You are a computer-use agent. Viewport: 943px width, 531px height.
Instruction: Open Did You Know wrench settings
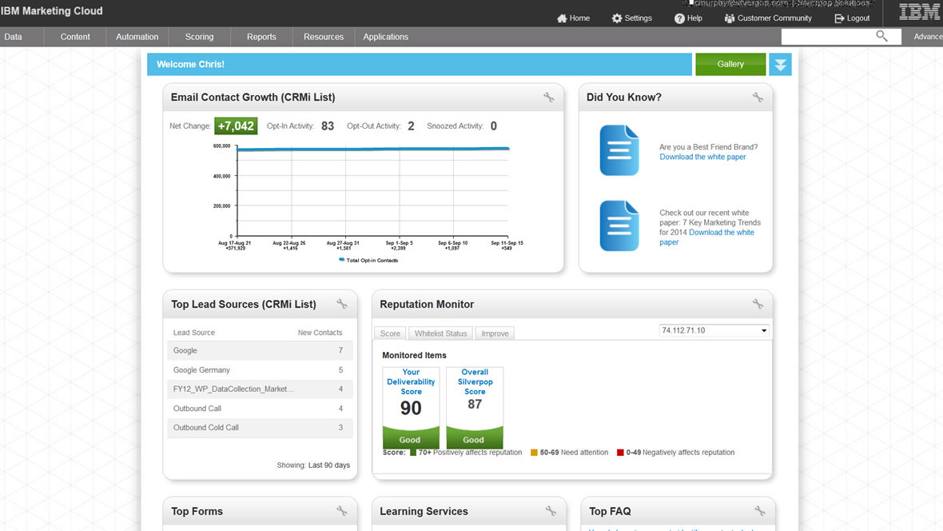pos(758,97)
